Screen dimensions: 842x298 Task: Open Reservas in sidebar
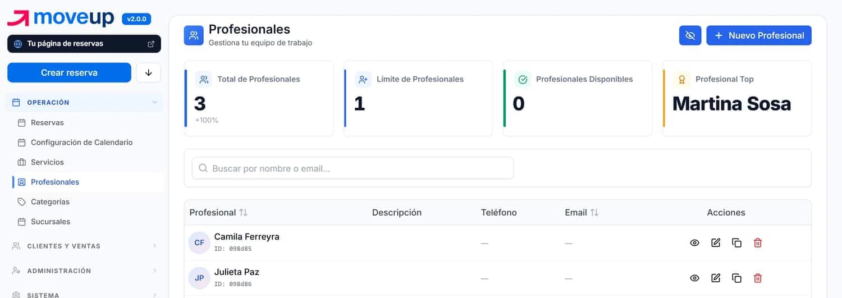click(47, 122)
